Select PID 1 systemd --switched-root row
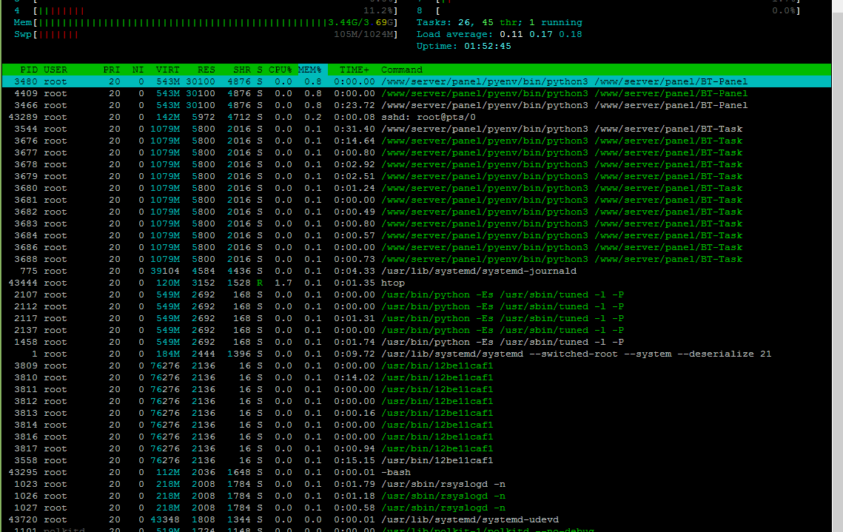843x532 pixels. (417, 354)
